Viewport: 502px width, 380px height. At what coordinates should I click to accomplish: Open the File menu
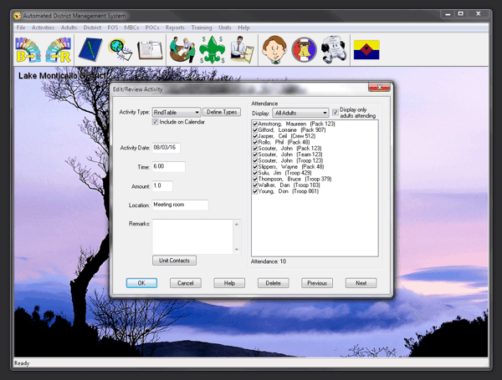pyautogui.click(x=21, y=28)
